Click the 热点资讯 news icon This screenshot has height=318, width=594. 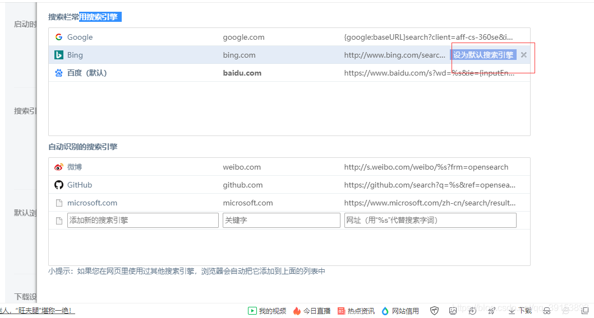(341, 311)
